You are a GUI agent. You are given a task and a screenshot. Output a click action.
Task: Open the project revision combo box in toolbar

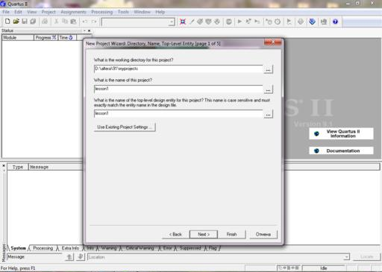[x=172, y=22]
